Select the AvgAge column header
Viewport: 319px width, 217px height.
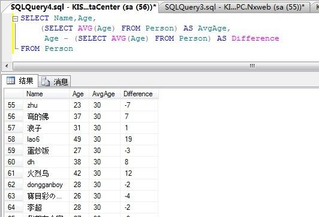pos(105,94)
